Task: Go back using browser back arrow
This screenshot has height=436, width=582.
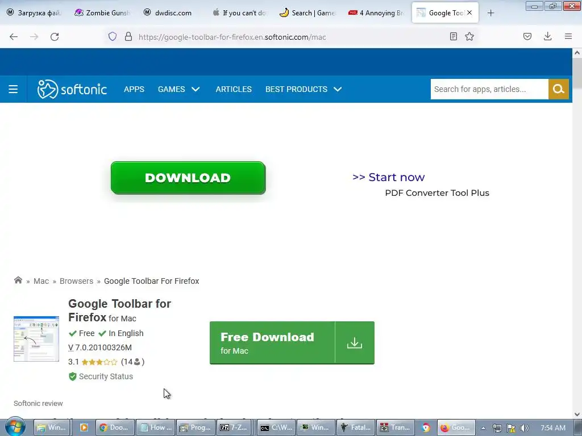Action: [14, 37]
